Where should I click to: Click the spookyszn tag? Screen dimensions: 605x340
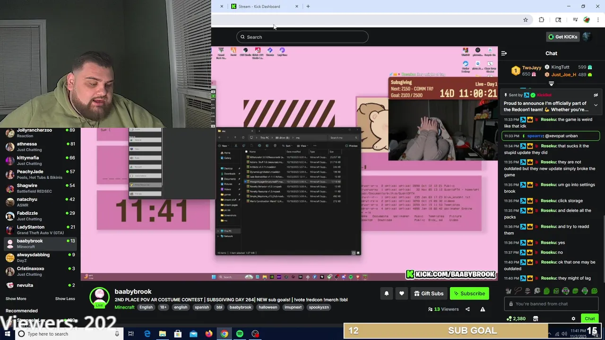point(319,307)
